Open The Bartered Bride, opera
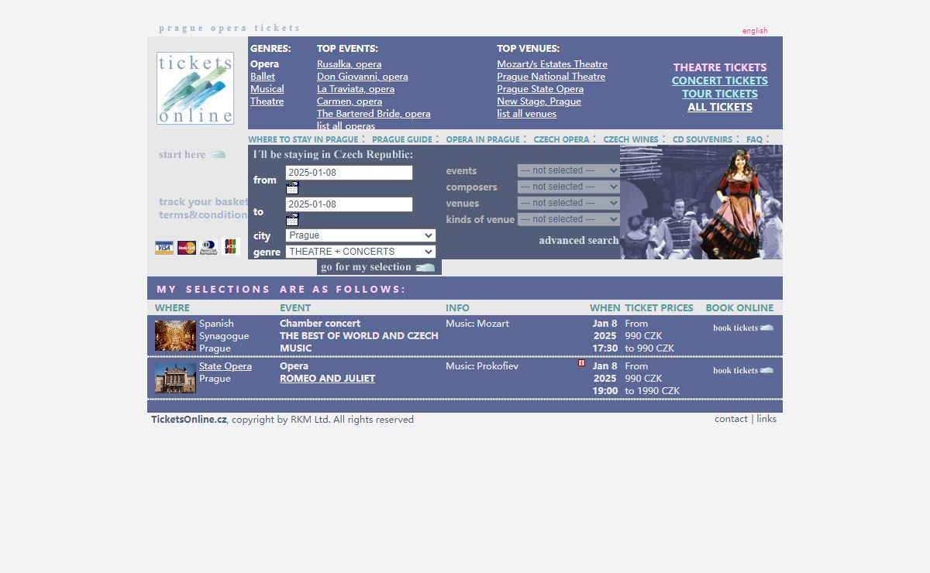 click(x=374, y=114)
